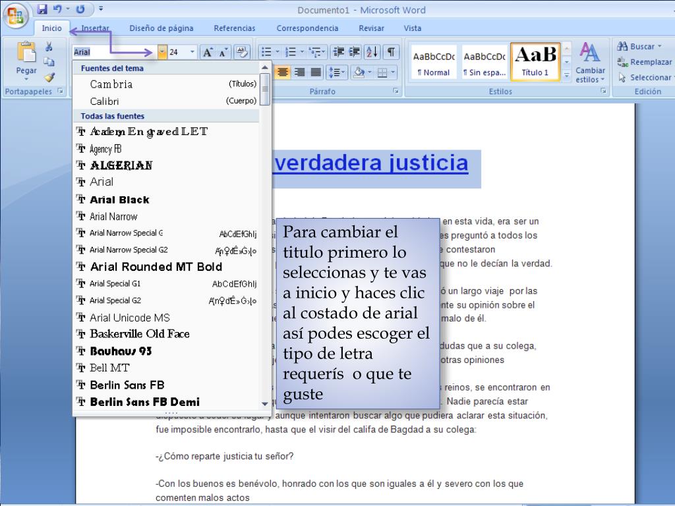675x506 pixels.
Task: Apply the Normal style
Action: point(434,63)
